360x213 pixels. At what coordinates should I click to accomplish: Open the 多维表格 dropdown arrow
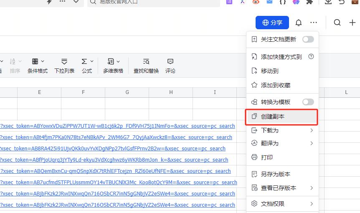118,61
